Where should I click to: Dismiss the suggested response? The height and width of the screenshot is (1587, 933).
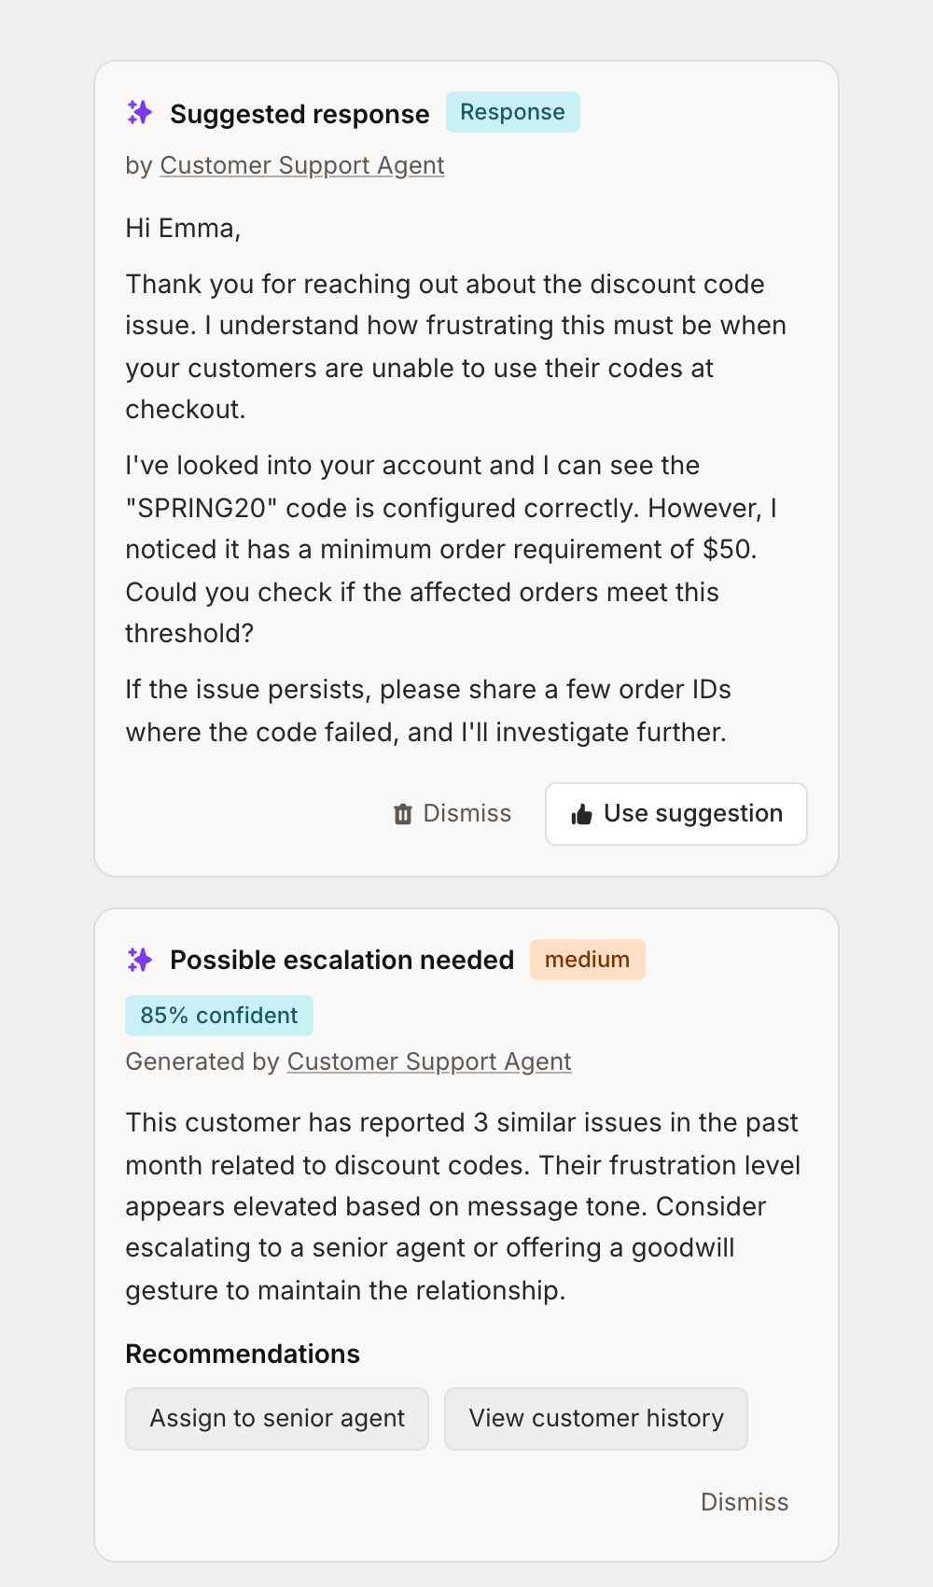(466, 813)
